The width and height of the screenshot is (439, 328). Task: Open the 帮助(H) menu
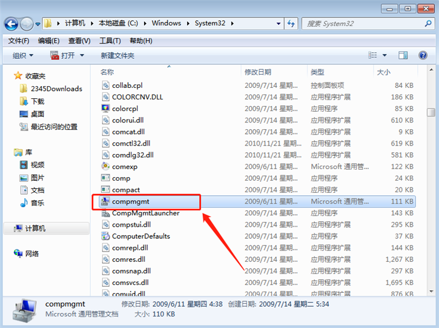[141, 41]
